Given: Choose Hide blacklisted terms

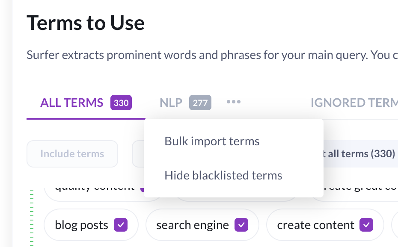Looking at the screenshot, I should [x=223, y=175].
